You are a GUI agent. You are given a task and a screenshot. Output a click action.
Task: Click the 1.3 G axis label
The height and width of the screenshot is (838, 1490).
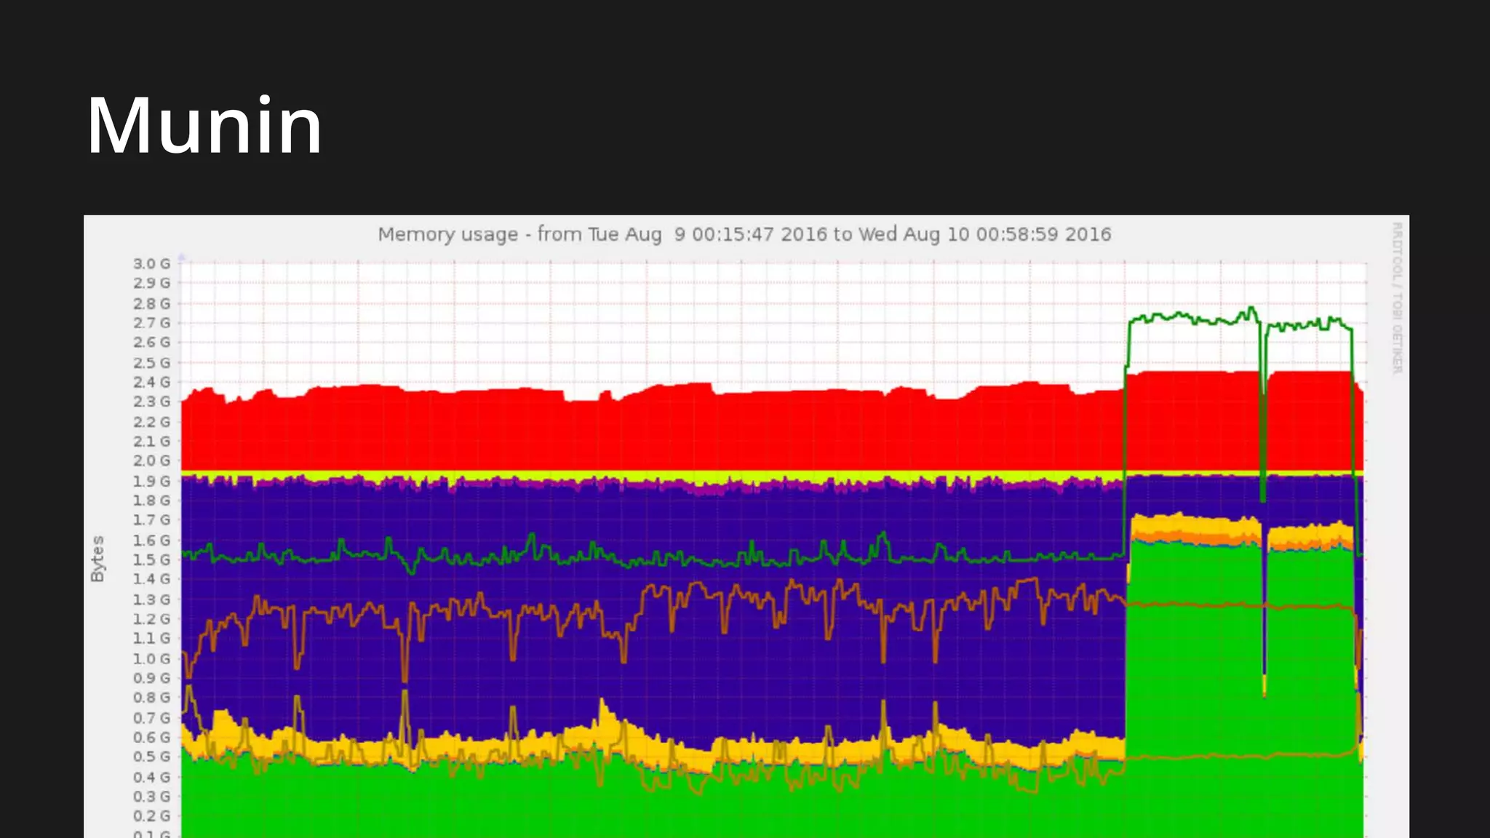(x=151, y=599)
